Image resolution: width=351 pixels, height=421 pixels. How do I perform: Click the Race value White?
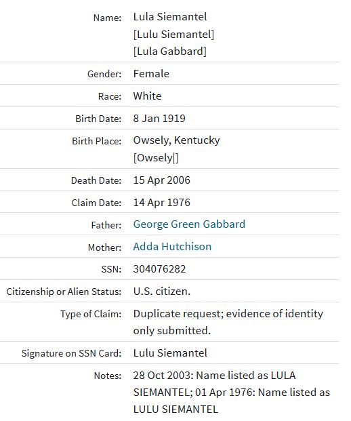tap(147, 96)
